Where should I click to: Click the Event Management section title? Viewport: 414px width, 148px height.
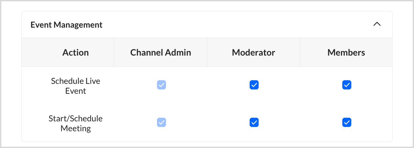[x=66, y=25]
